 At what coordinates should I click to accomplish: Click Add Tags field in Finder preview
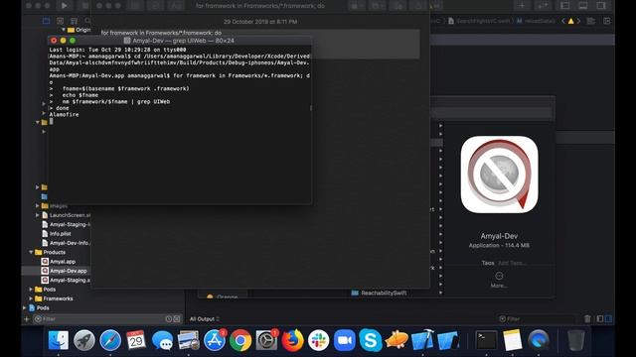[513, 263]
